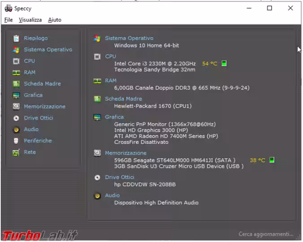Viewport: 303px width, 242px height.
Task: Click the Periferiche mouse icon in sidebar
Action: pyautogui.click(x=16, y=141)
